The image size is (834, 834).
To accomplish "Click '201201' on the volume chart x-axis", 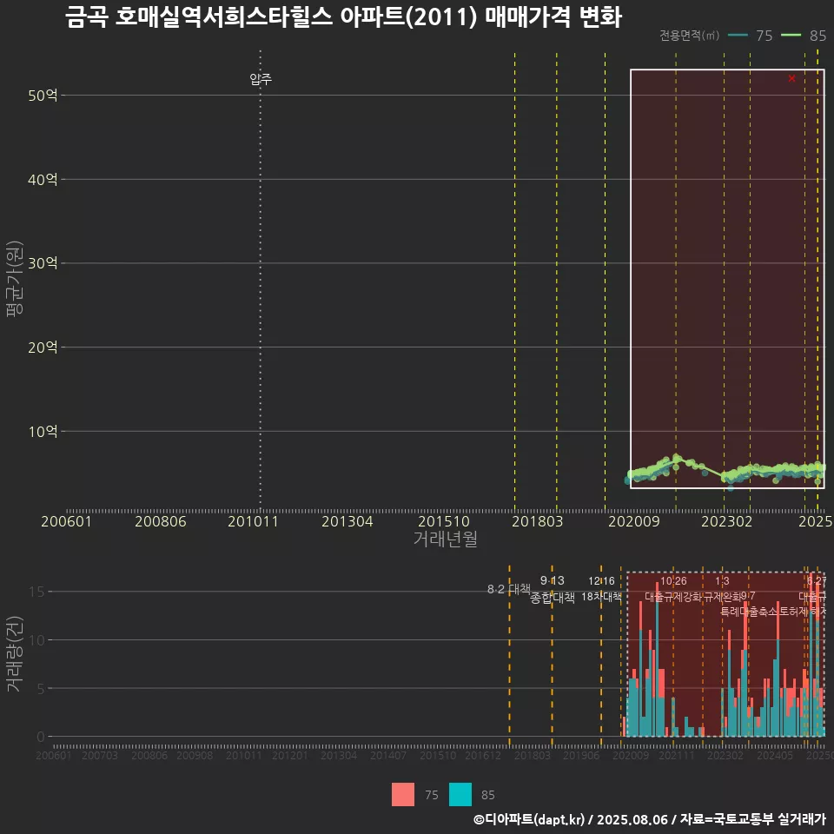I will tap(290, 755).
